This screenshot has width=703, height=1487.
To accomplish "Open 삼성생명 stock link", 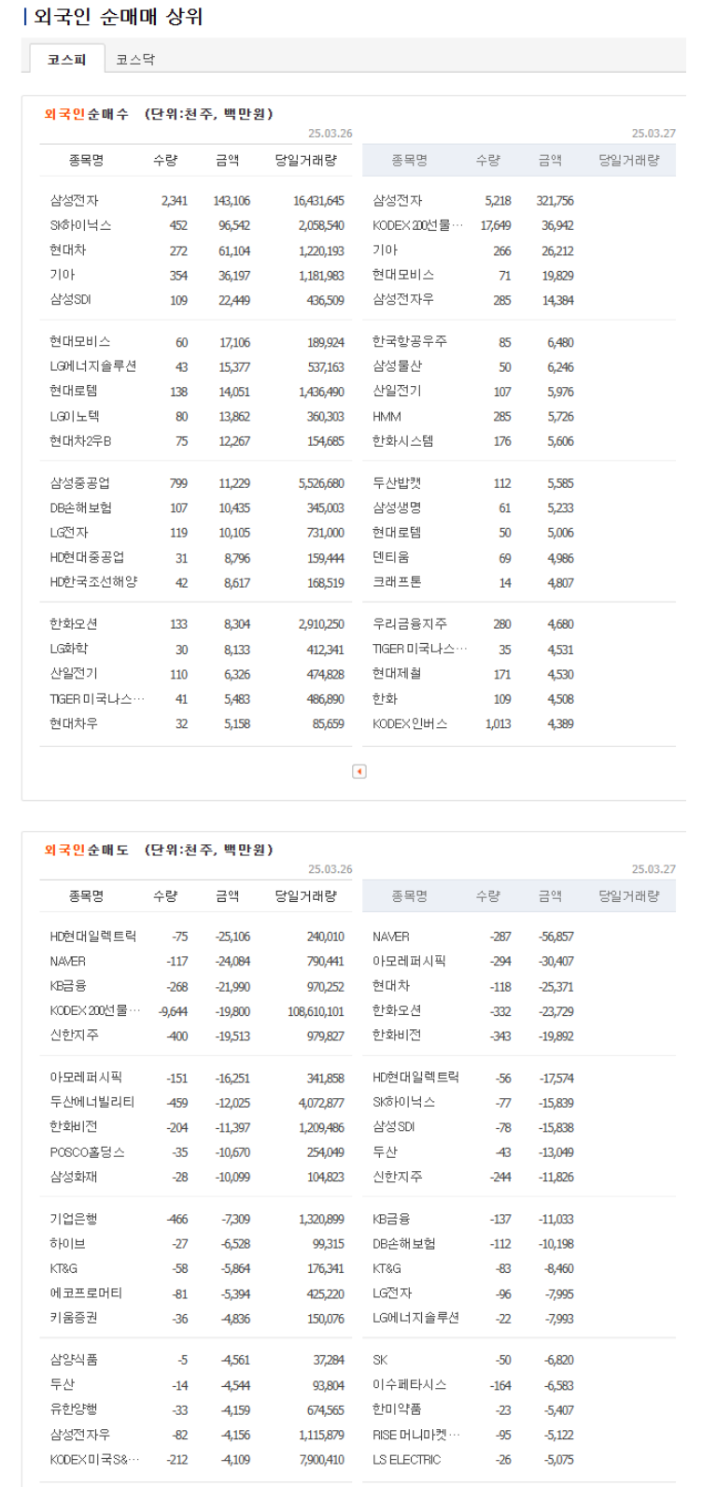I will [397, 508].
